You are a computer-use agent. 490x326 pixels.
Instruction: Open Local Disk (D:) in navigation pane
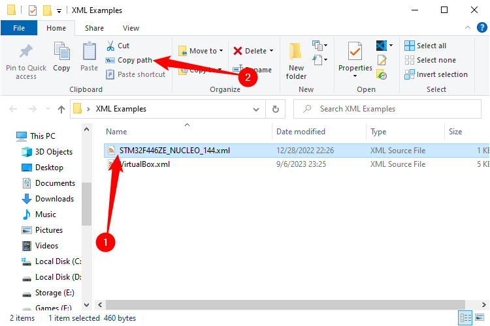[51, 276]
